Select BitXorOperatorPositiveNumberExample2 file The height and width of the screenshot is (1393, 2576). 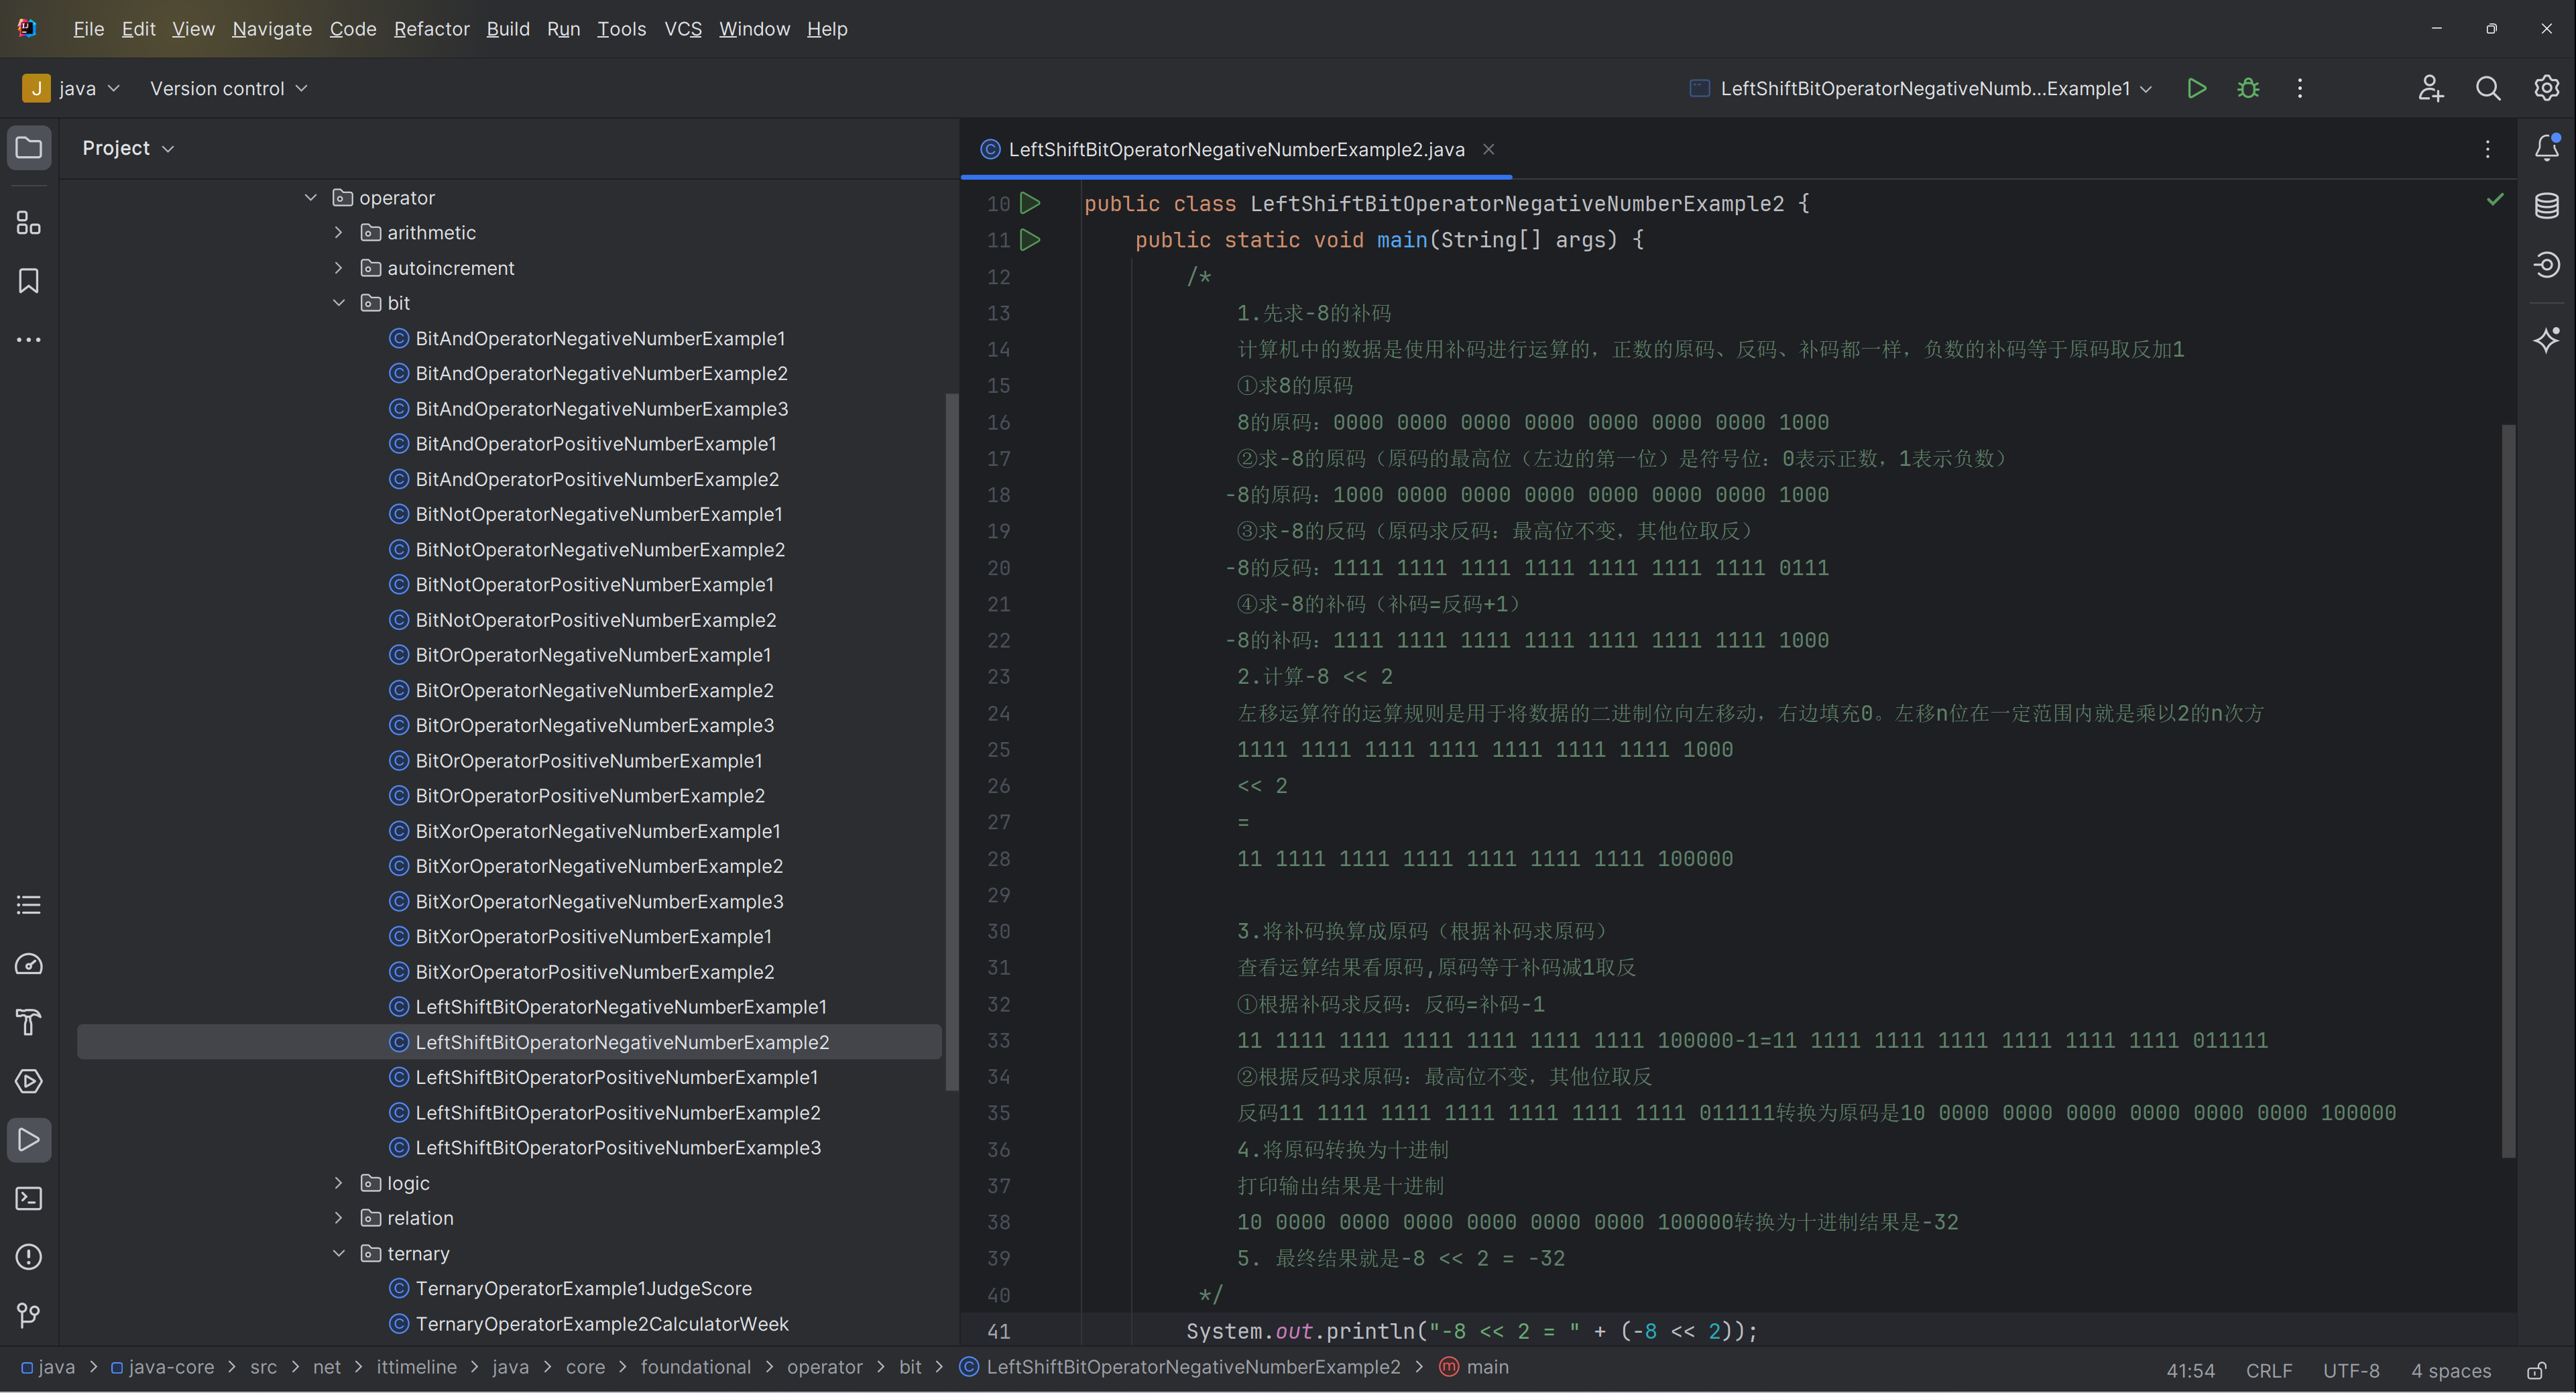tap(594, 972)
